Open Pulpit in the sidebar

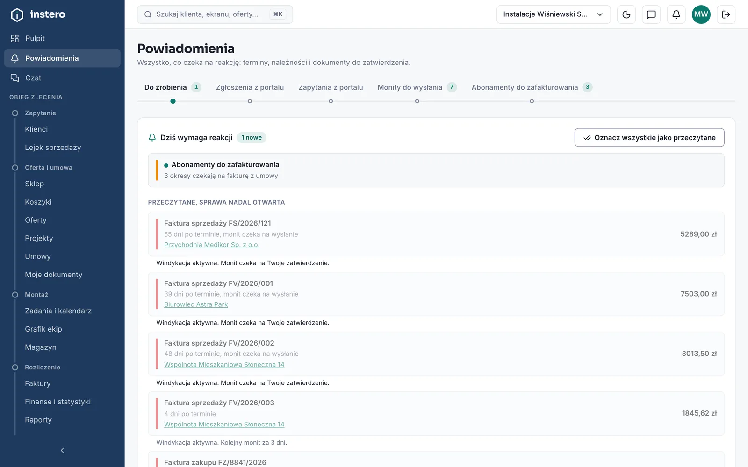62,38
